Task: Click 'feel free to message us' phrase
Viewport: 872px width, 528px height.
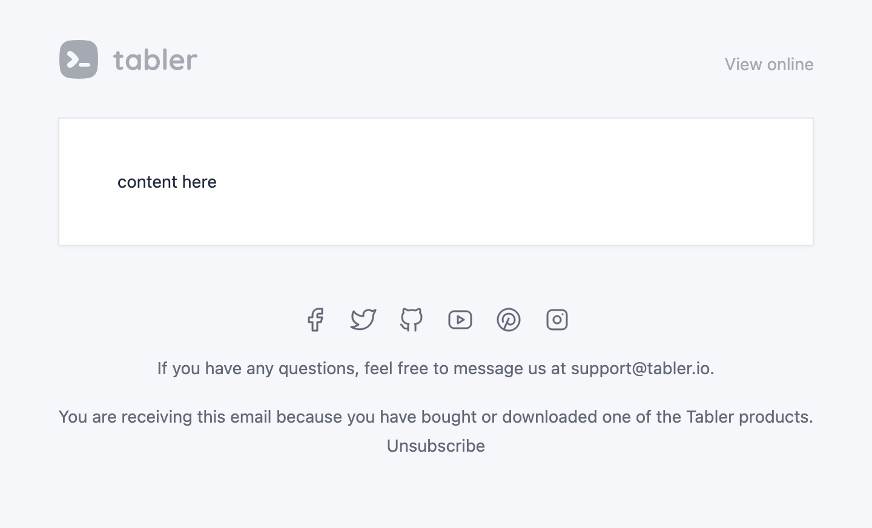Action: (455, 368)
